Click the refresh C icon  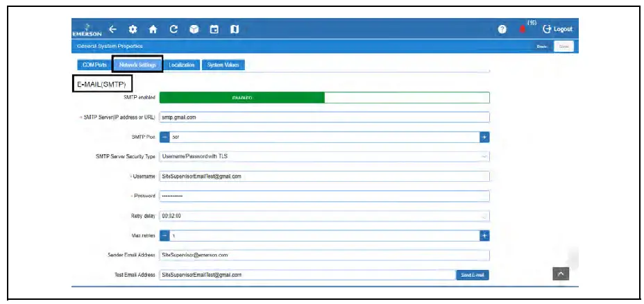(173, 29)
